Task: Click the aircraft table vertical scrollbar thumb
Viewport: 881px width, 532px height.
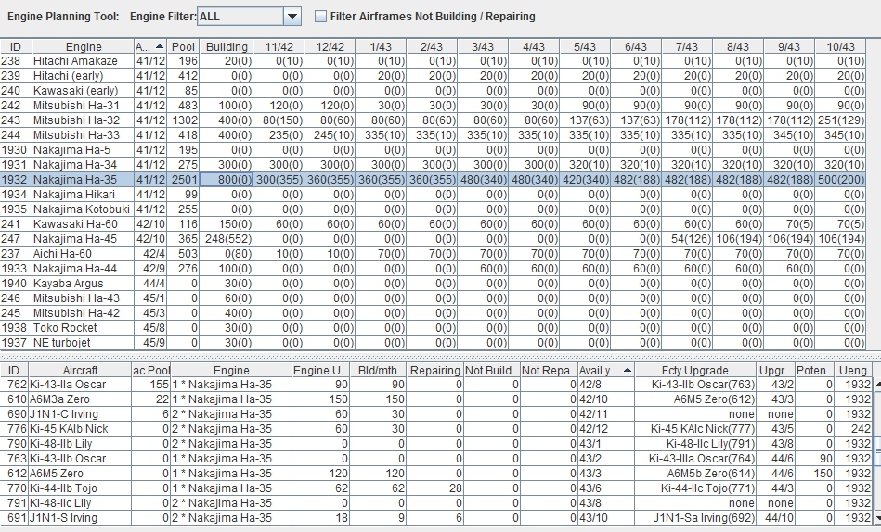Action: [877, 450]
